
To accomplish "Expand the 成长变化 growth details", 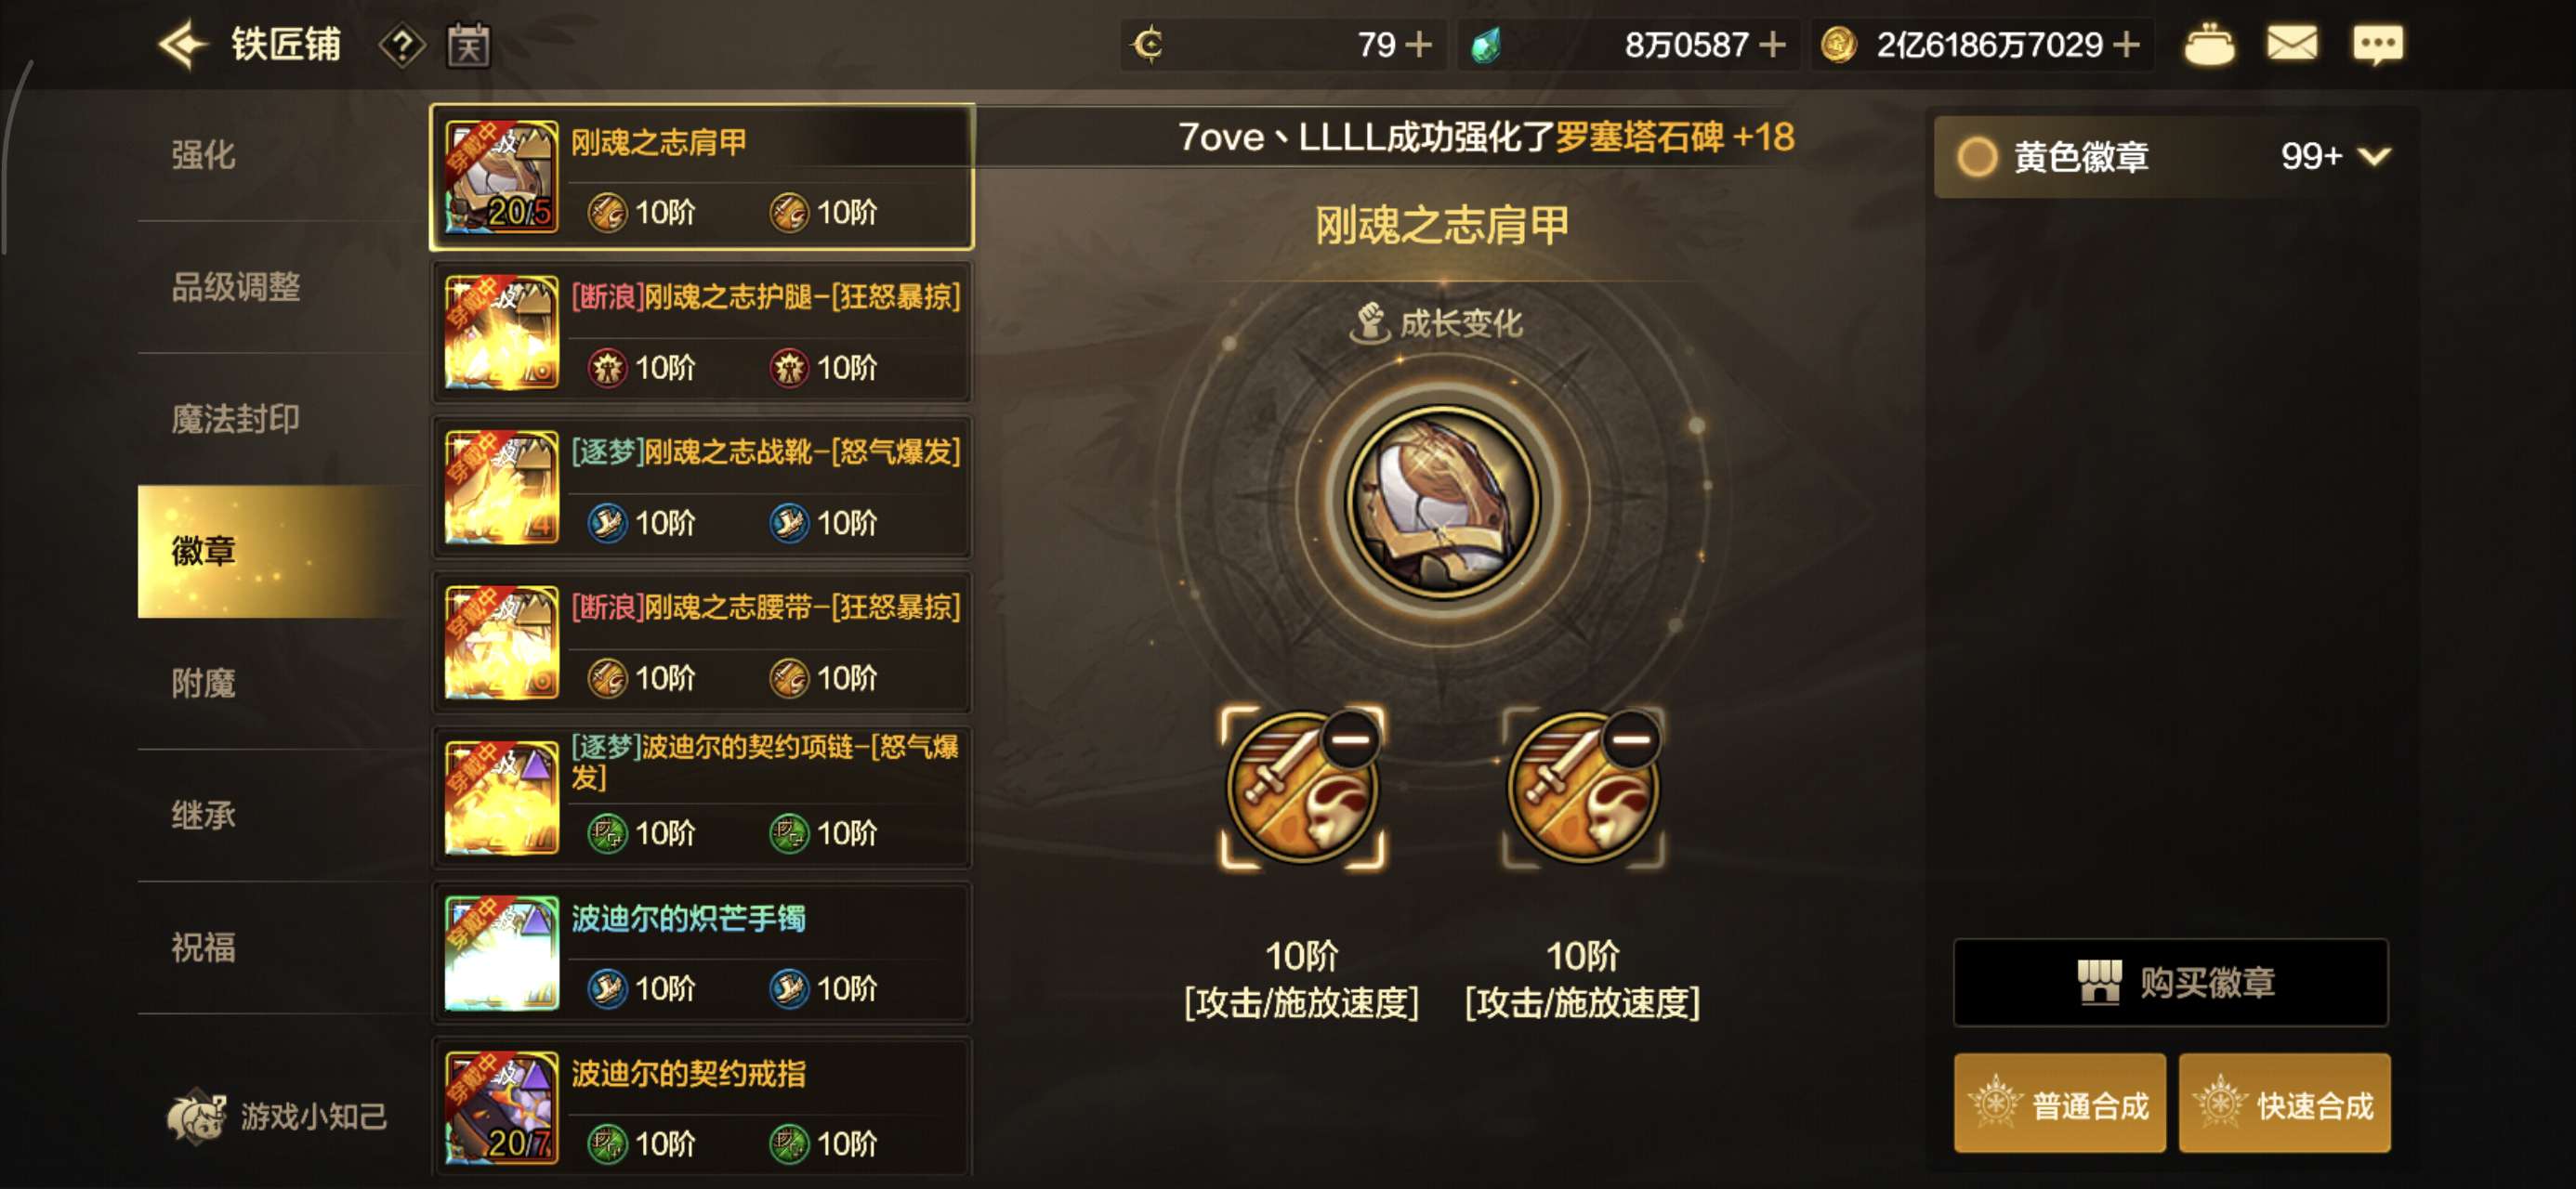I will coord(1437,323).
